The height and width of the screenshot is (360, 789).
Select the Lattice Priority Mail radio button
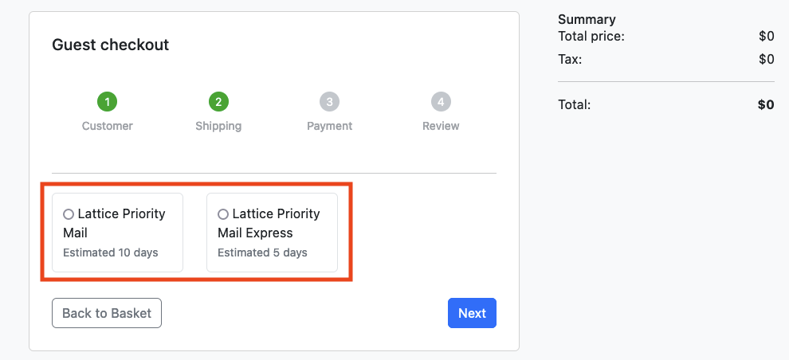[69, 214]
